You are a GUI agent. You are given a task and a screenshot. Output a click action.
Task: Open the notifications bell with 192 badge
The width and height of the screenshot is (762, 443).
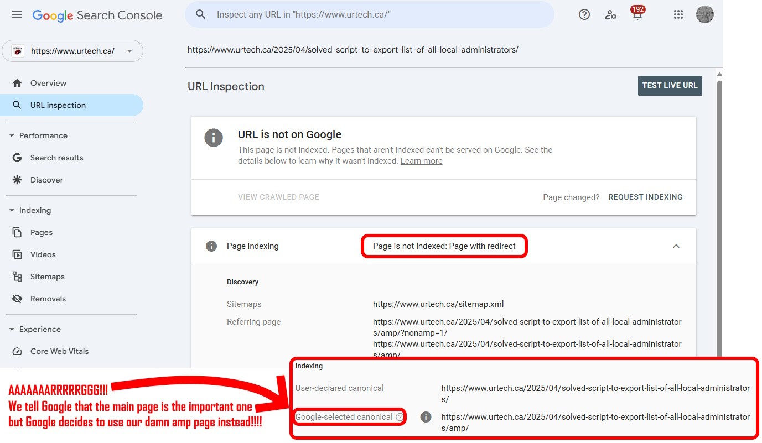click(637, 15)
